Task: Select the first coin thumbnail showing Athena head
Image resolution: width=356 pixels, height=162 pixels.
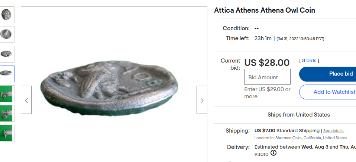Action: point(6,15)
